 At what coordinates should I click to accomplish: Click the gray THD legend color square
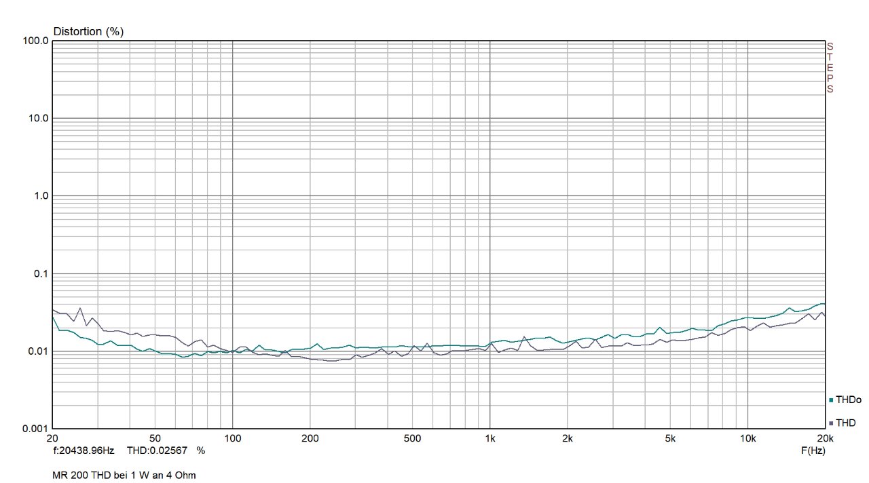pos(831,423)
